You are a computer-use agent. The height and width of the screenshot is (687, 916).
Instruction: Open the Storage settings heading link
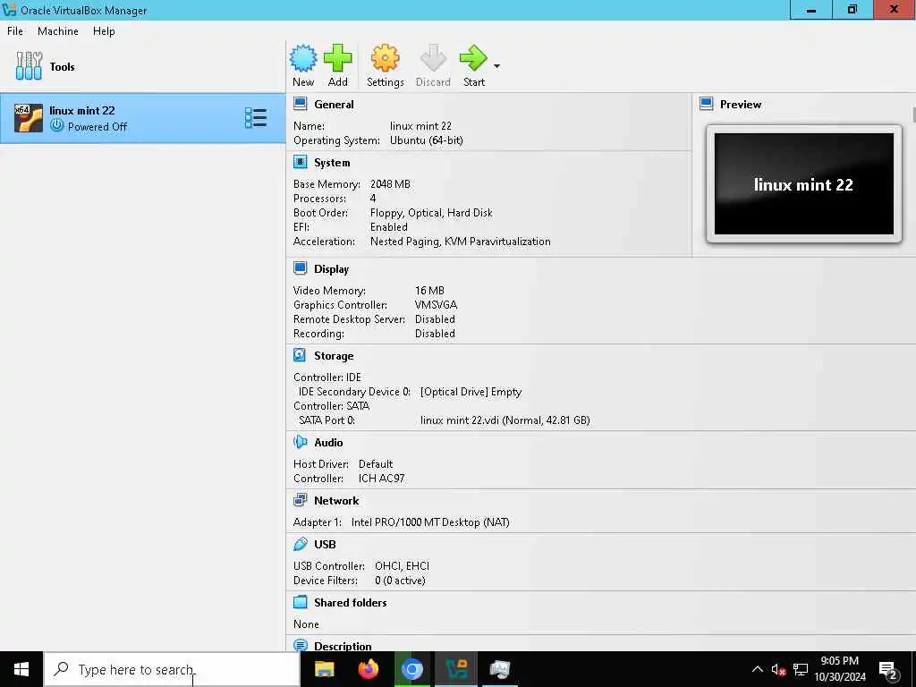(x=334, y=356)
